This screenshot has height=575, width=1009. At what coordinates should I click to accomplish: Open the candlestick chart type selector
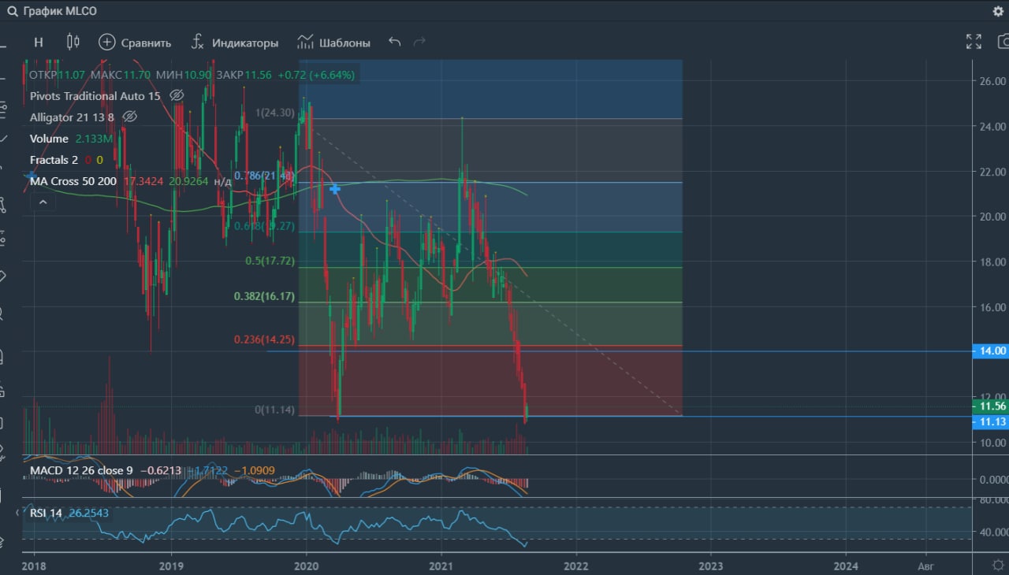[x=73, y=42]
